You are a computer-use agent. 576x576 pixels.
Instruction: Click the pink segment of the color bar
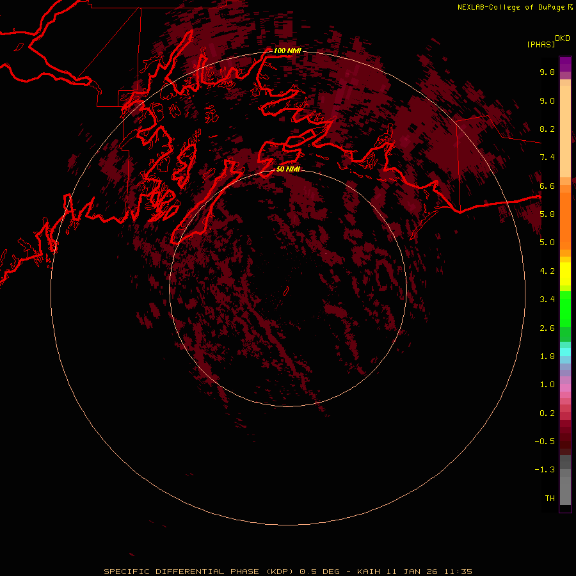click(x=565, y=388)
